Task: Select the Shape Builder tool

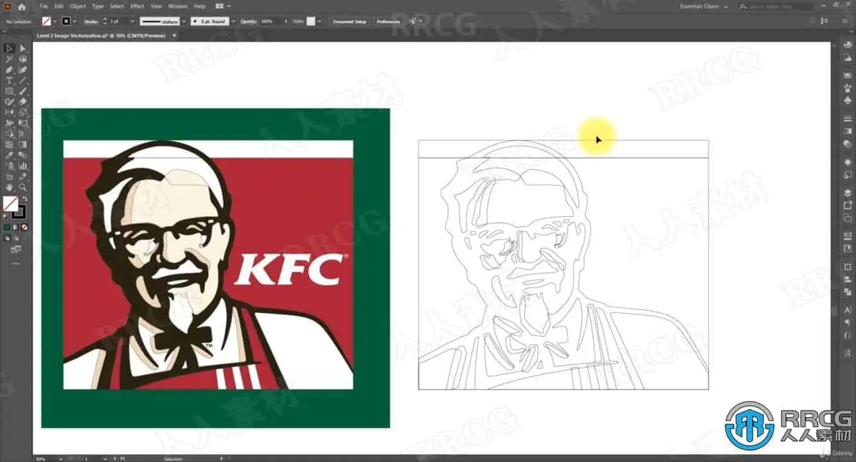Action: tap(10, 133)
